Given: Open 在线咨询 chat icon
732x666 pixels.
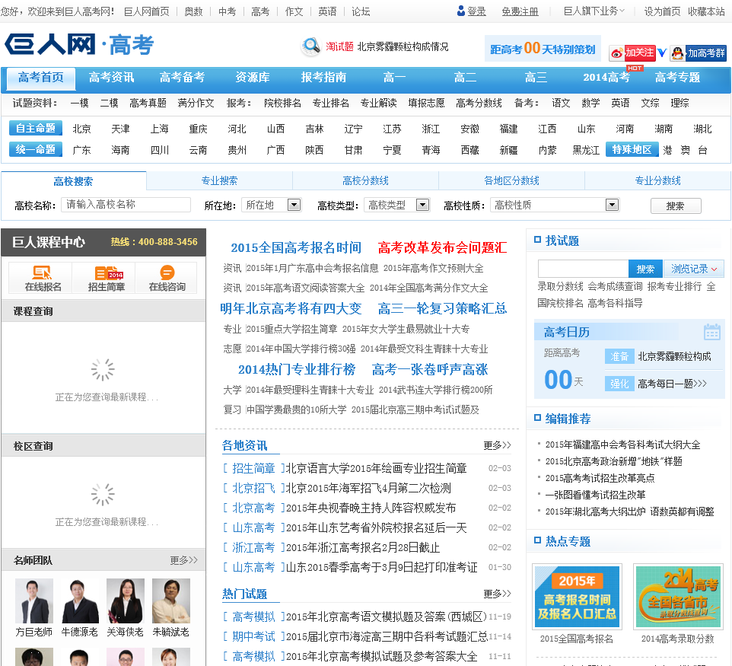Looking at the screenshot, I should [167, 279].
